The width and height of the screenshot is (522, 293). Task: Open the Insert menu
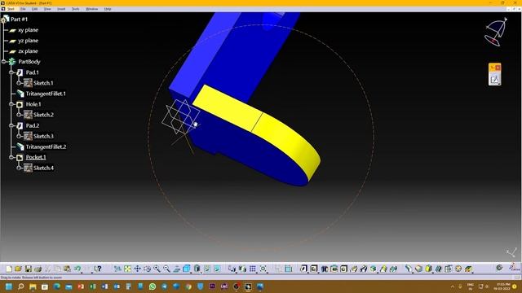[x=61, y=9]
